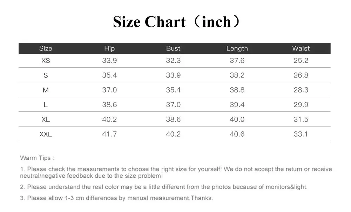Select the Size column header
This screenshot has height=212, width=351.
pos(46,48)
